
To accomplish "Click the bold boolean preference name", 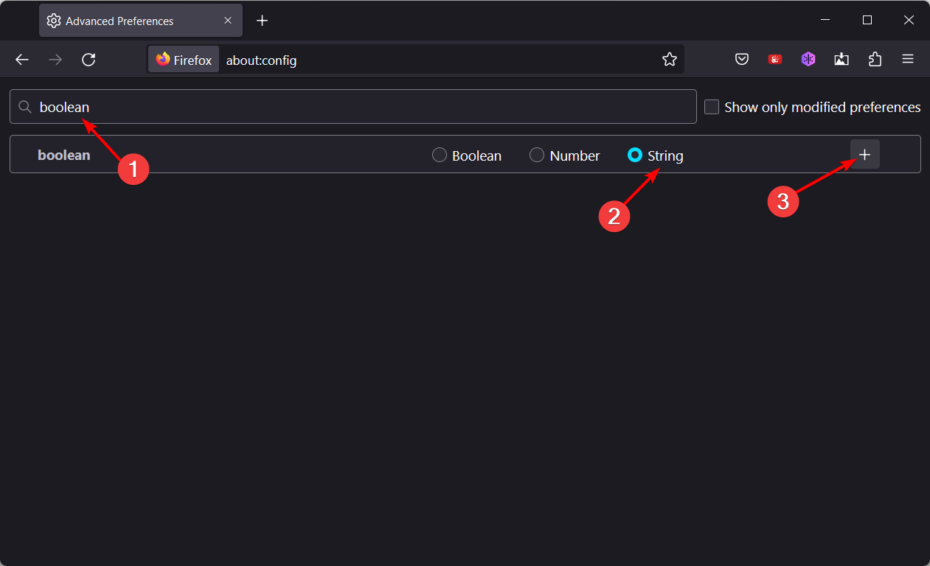I will [x=64, y=156].
